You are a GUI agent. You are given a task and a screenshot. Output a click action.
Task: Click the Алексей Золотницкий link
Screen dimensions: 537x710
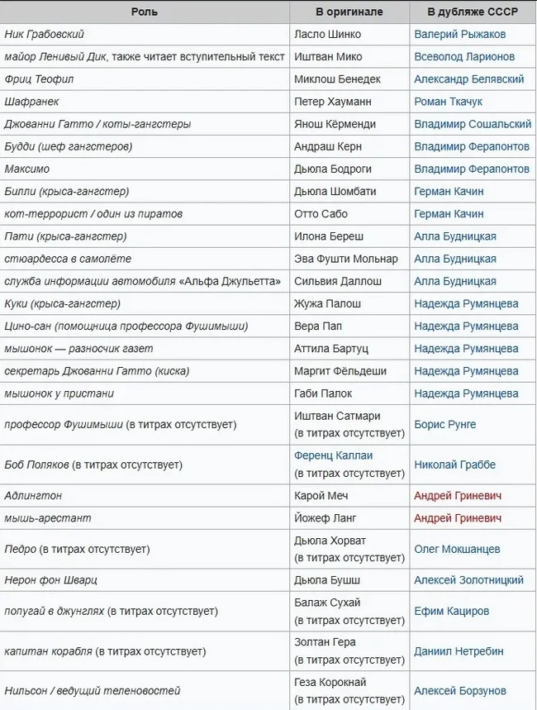point(468,580)
